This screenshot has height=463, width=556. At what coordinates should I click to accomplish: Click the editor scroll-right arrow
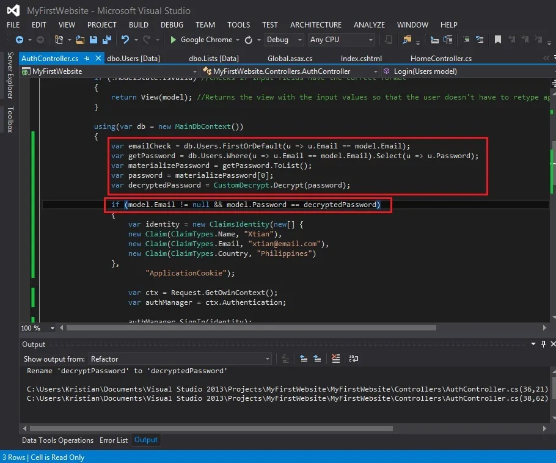[x=544, y=328]
